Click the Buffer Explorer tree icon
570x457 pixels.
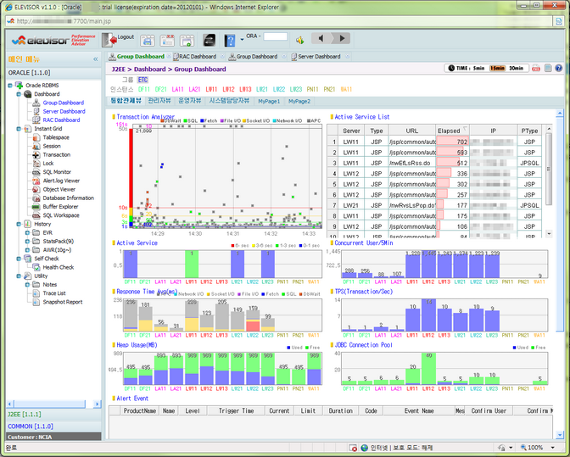pyautogui.click(x=36, y=207)
